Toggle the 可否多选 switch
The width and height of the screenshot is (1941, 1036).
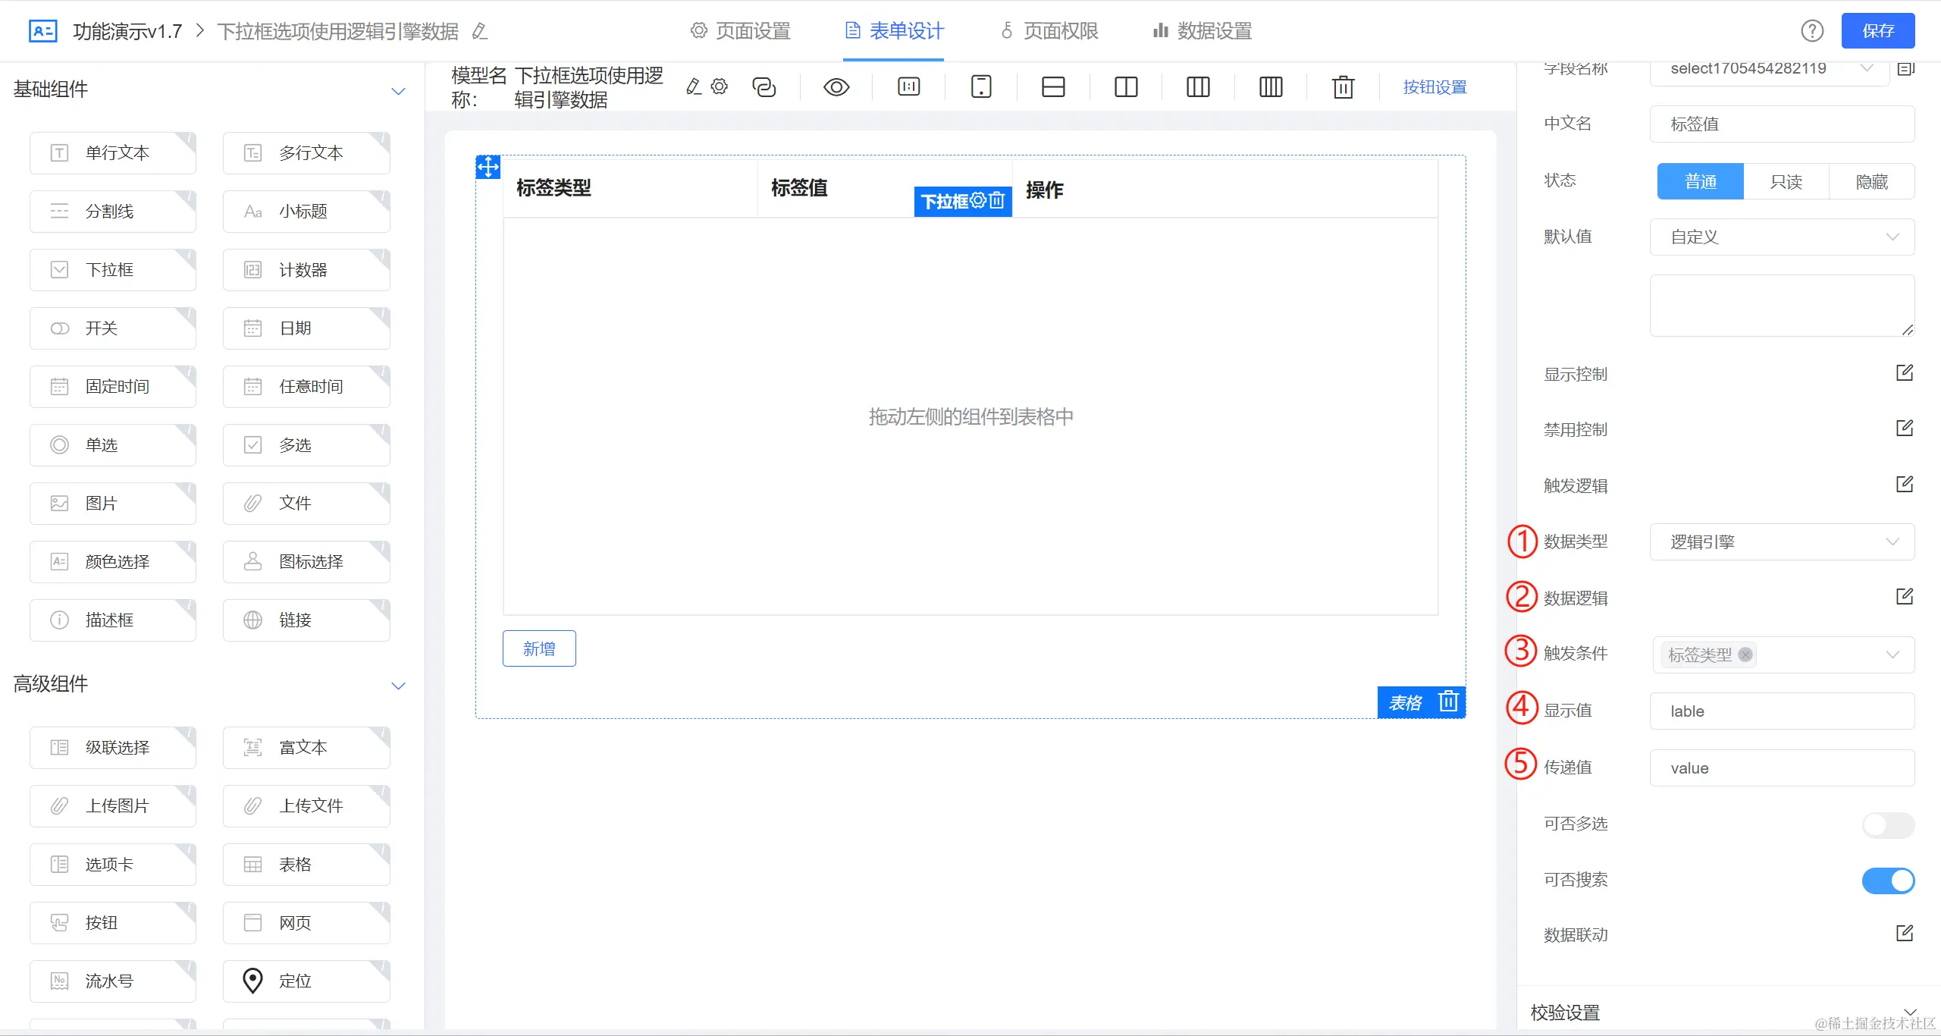1887,824
